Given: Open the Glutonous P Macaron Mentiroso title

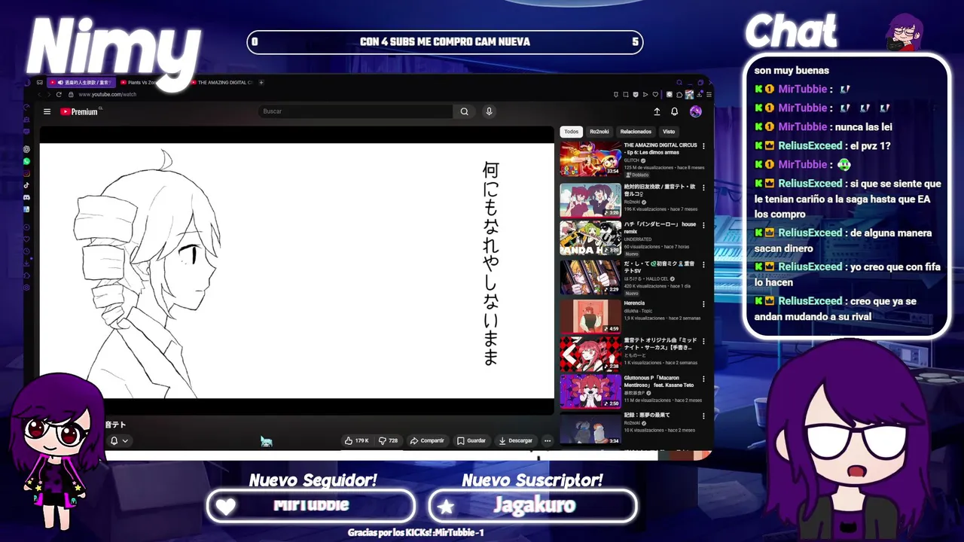Looking at the screenshot, I should (x=659, y=381).
